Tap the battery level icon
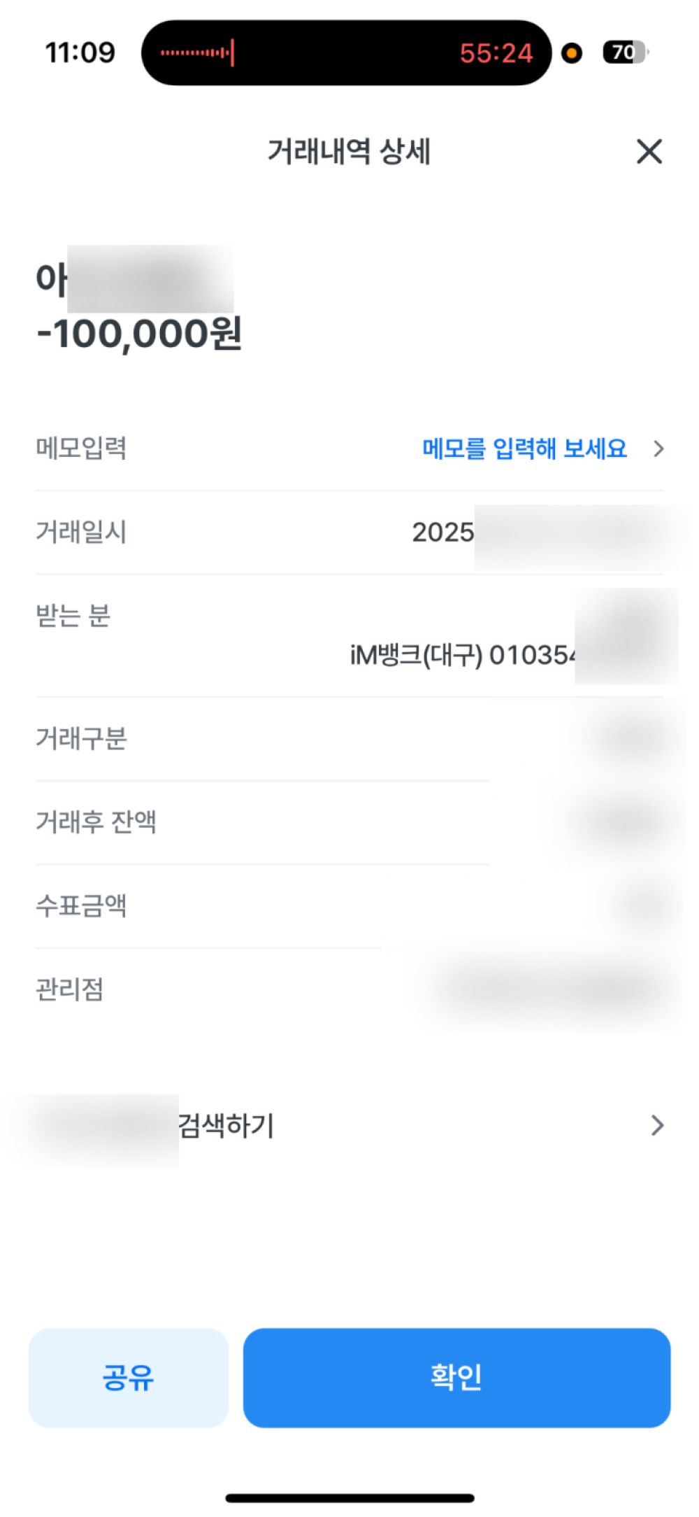The height and width of the screenshot is (1517, 699). (625, 52)
